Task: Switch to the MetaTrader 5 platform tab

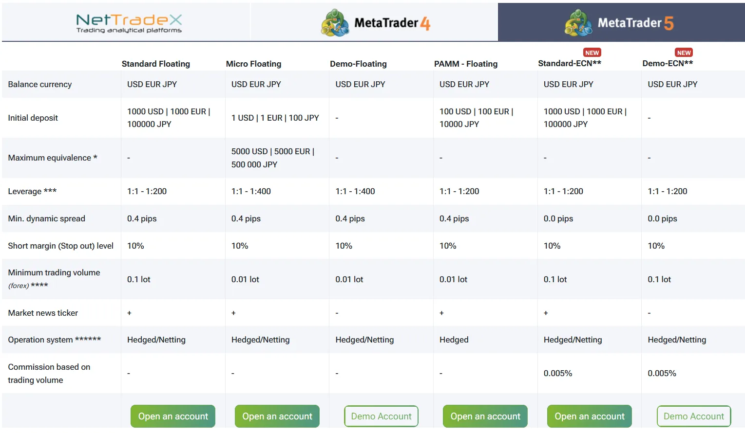Action: 621,22
